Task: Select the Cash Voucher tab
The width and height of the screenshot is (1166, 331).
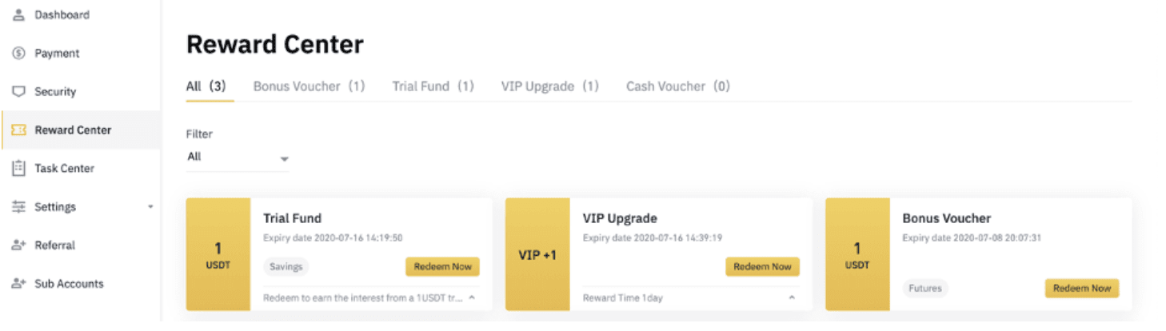Action: pyautogui.click(x=678, y=86)
